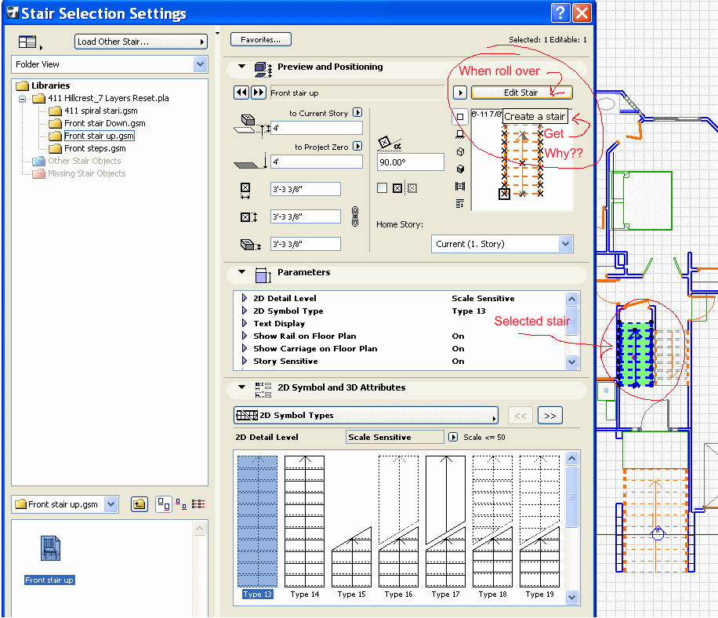718x618 pixels.
Task: Click the Favorites button
Action: (x=260, y=39)
